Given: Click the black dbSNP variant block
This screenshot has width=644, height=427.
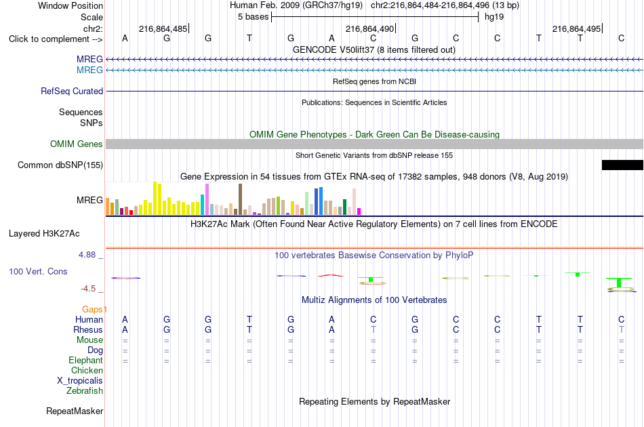Looking at the screenshot, I should coord(622,165).
